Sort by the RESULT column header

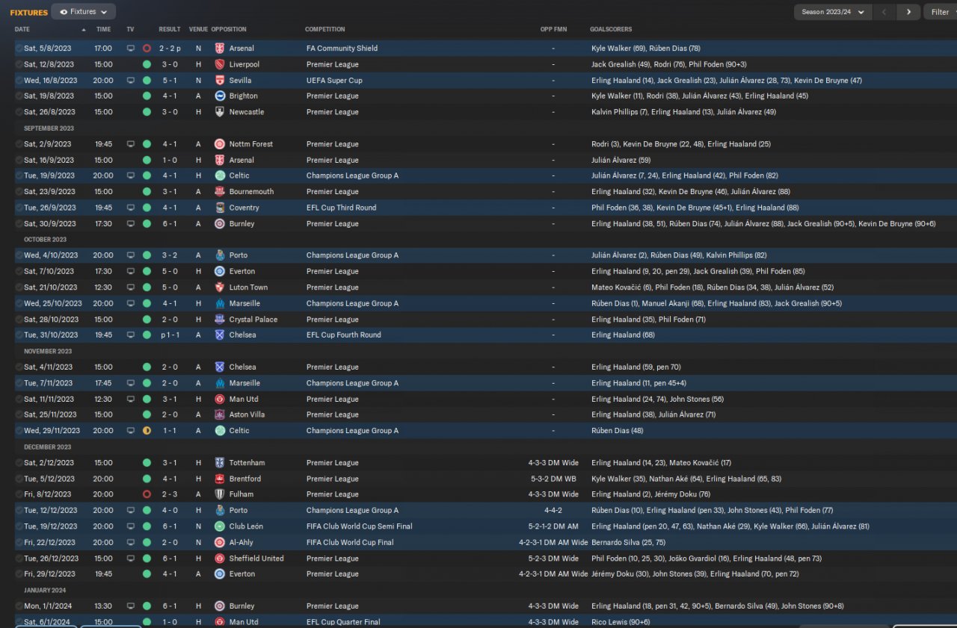pyautogui.click(x=170, y=29)
